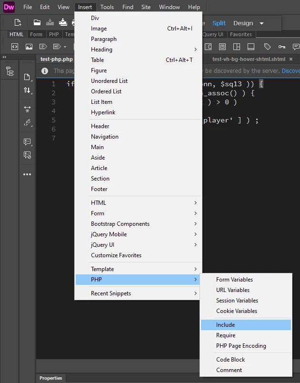The height and width of the screenshot is (383, 300).
Task: Insert a Div using the code brackets icon
Action: 15,46
